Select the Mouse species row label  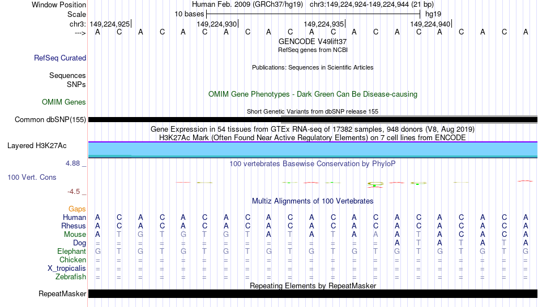point(75,235)
